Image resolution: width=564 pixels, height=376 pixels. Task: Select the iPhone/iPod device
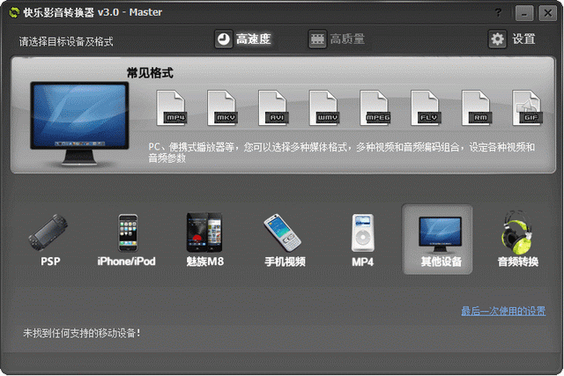[126, 240]
